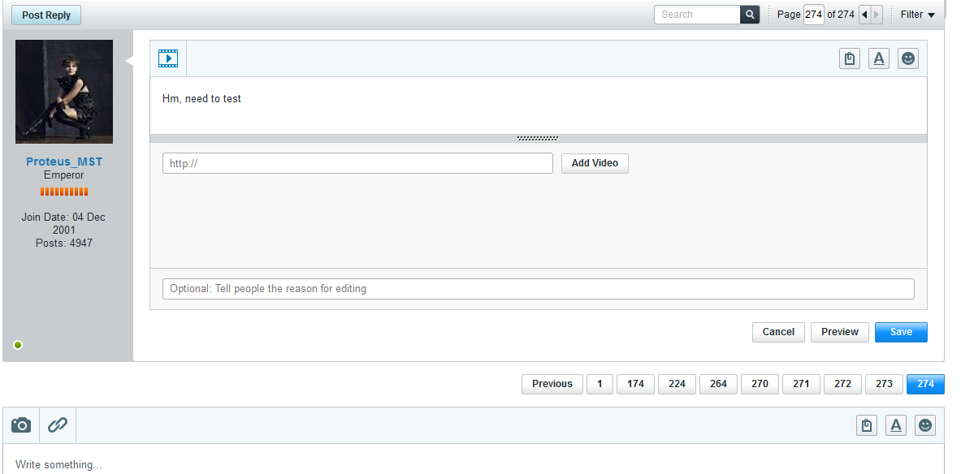This screenshot has width=961, height=474.
Task: Click the Save button
Action: click(900, 332)
